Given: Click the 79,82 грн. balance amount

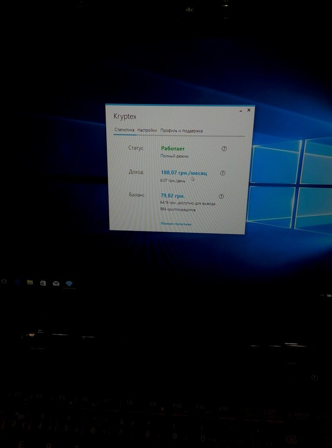Looking at the screenshot, I should pyautogui.click(x=172, y=196).
